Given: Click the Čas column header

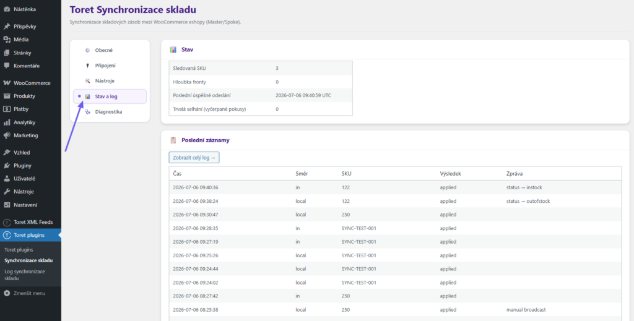Looking at the screenshot, I should click(178, 173).
